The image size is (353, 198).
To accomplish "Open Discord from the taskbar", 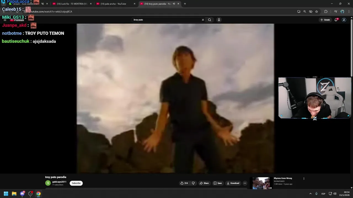I will [x=22, y=194].
